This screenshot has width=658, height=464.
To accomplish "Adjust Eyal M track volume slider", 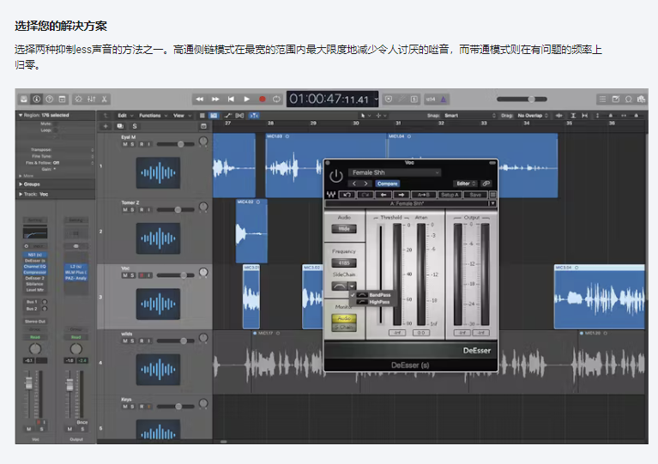I will tap(175, 144).
